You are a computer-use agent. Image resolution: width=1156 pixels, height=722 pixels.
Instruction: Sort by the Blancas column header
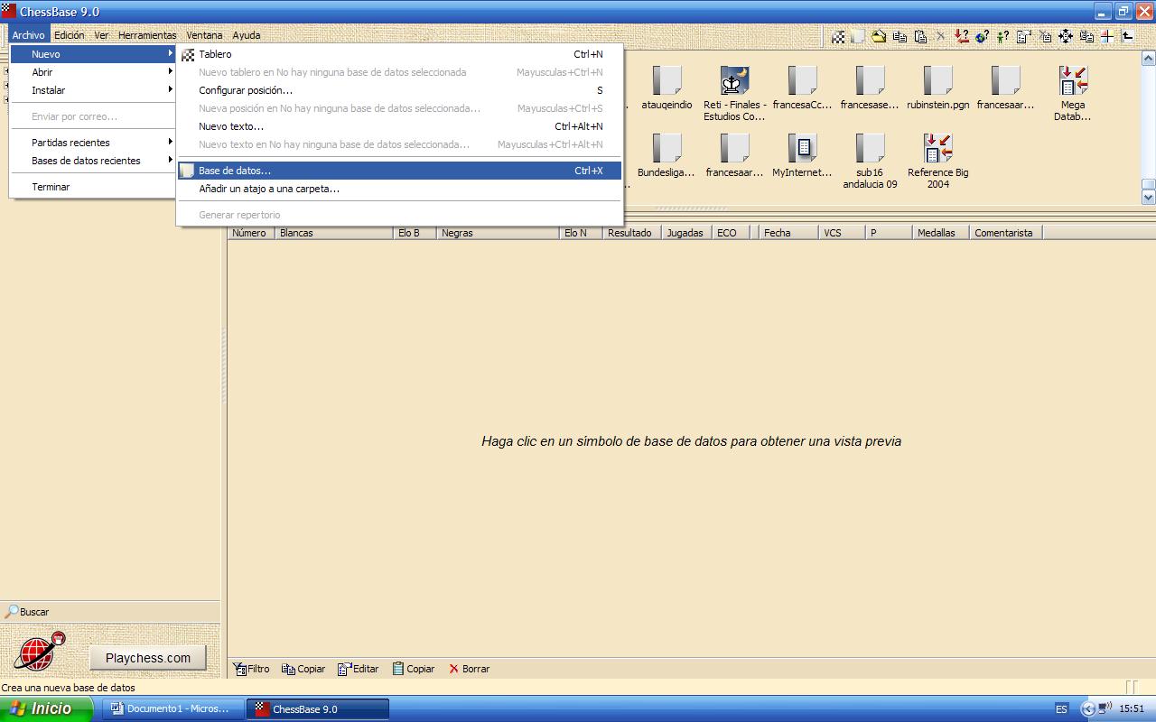click(x=334, y=233)
